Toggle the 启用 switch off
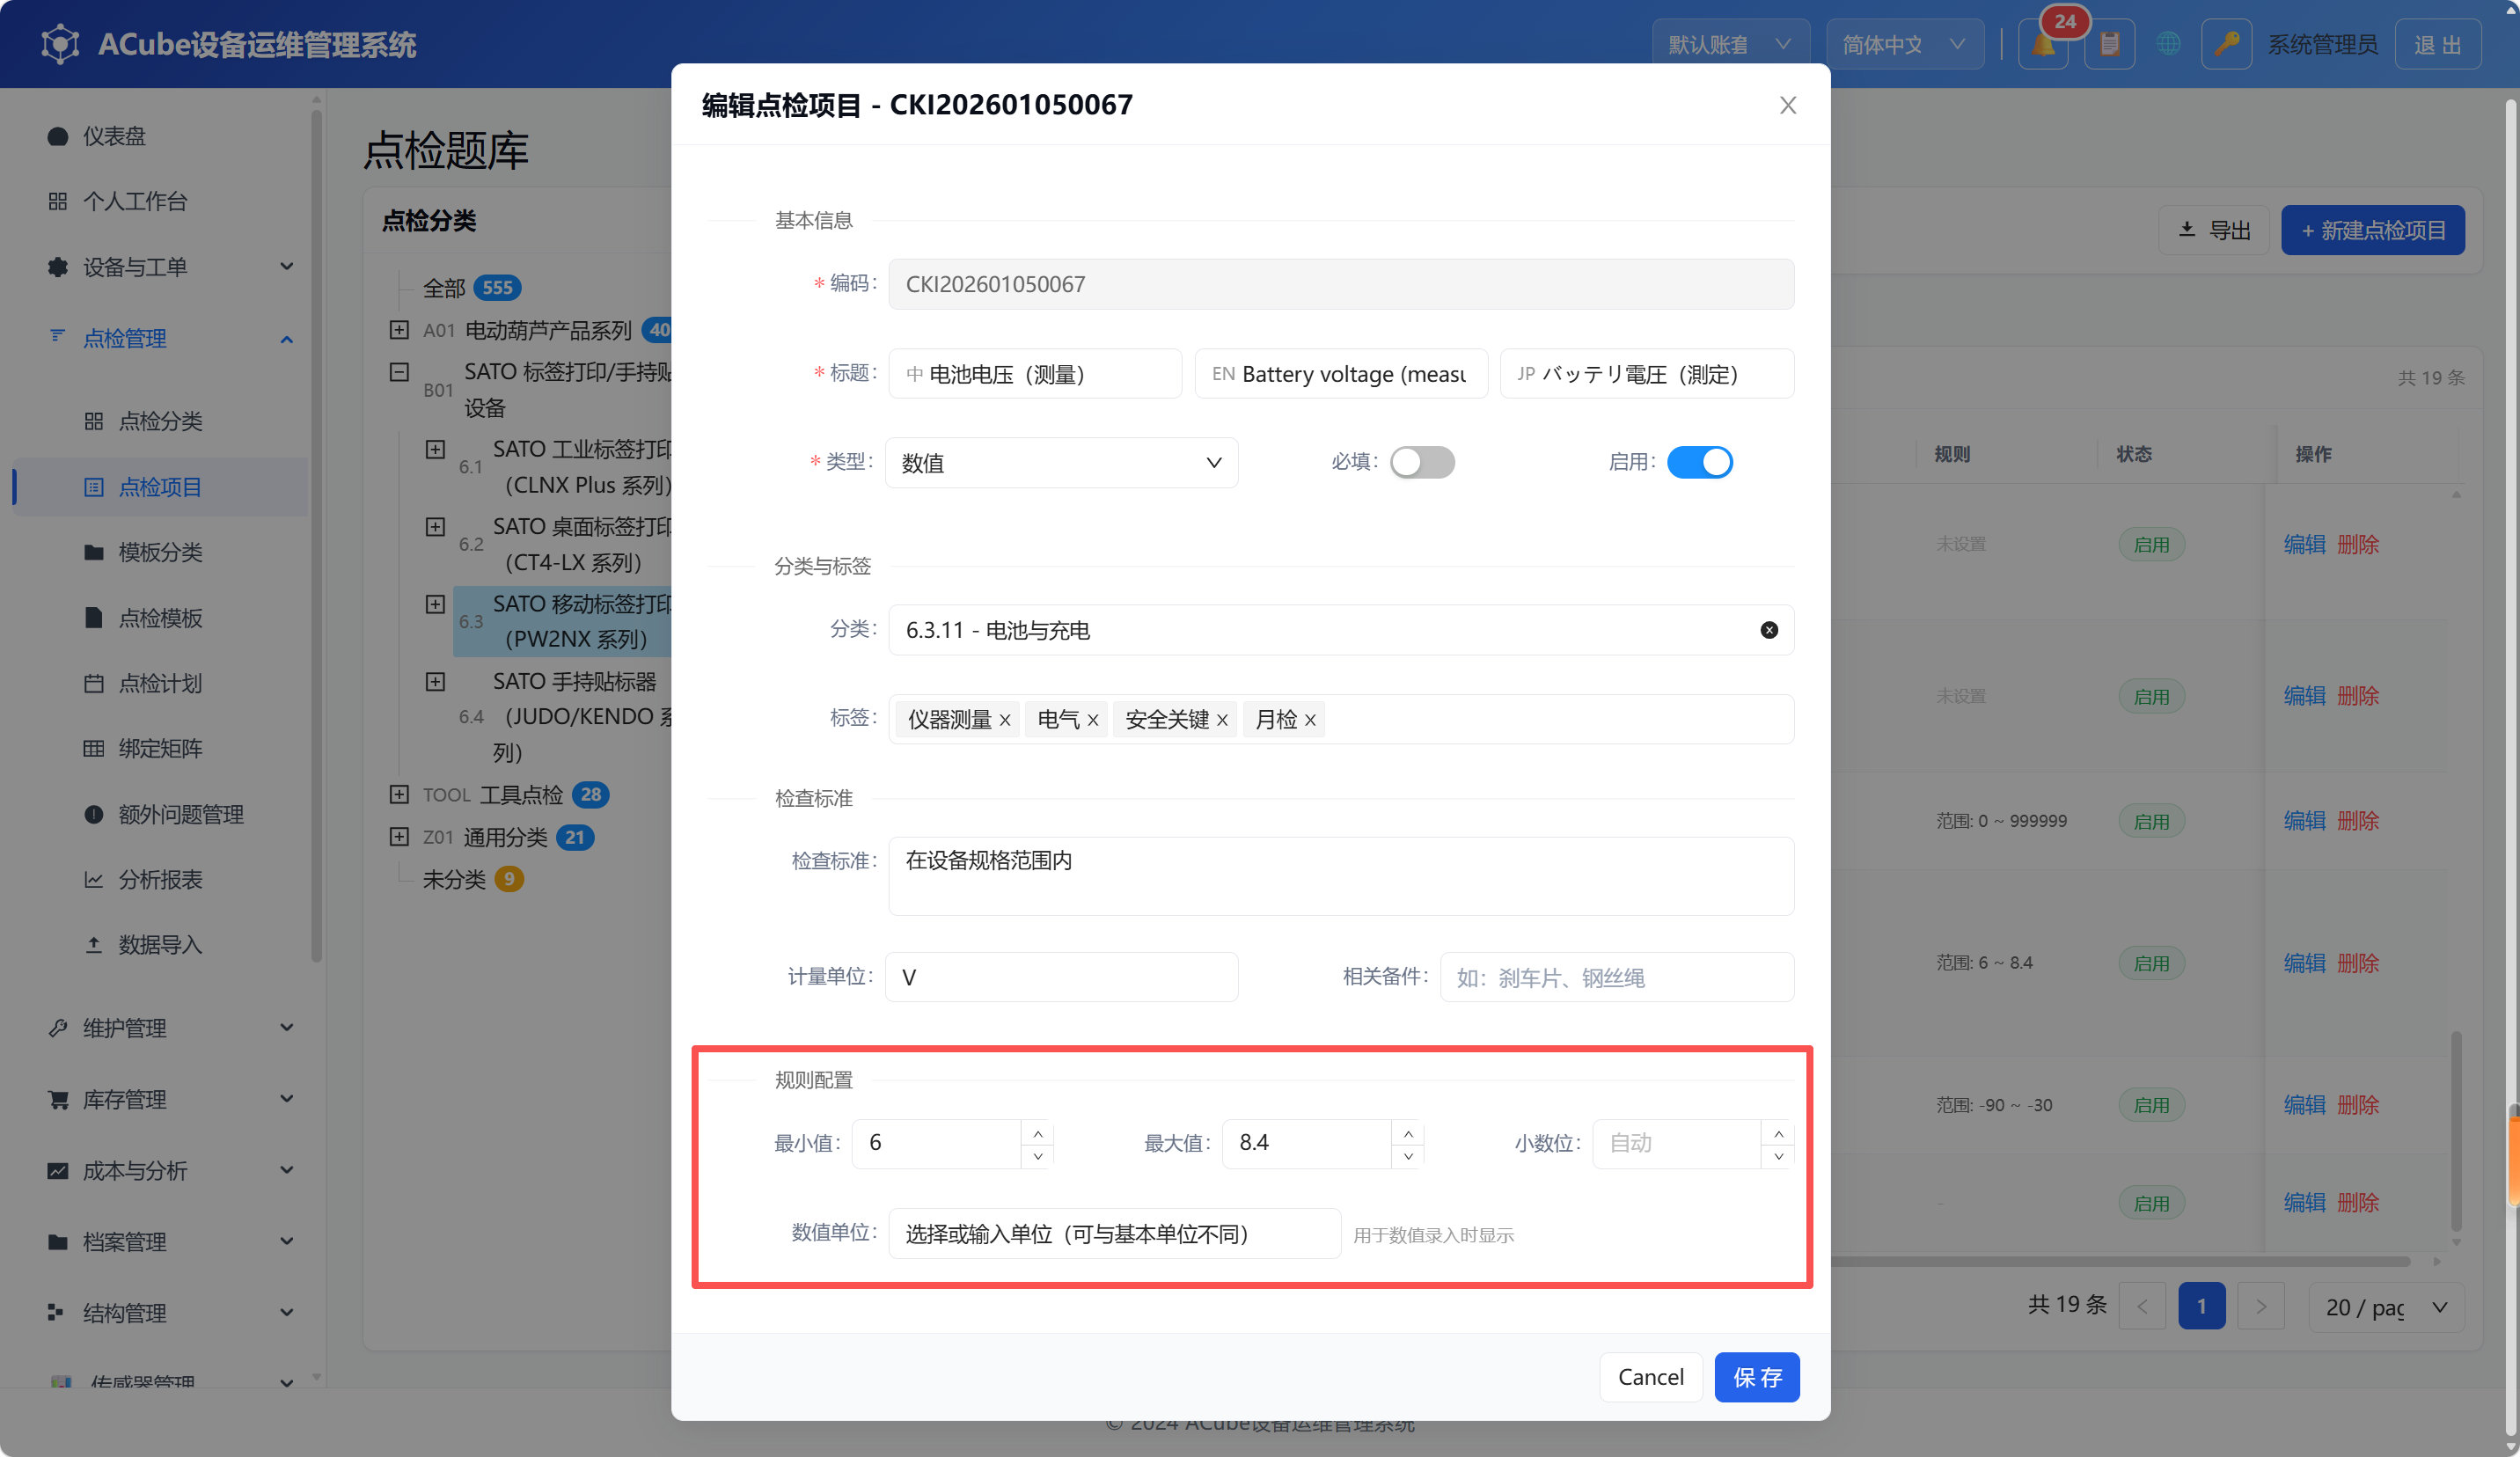 click(x=1699, y=462)
